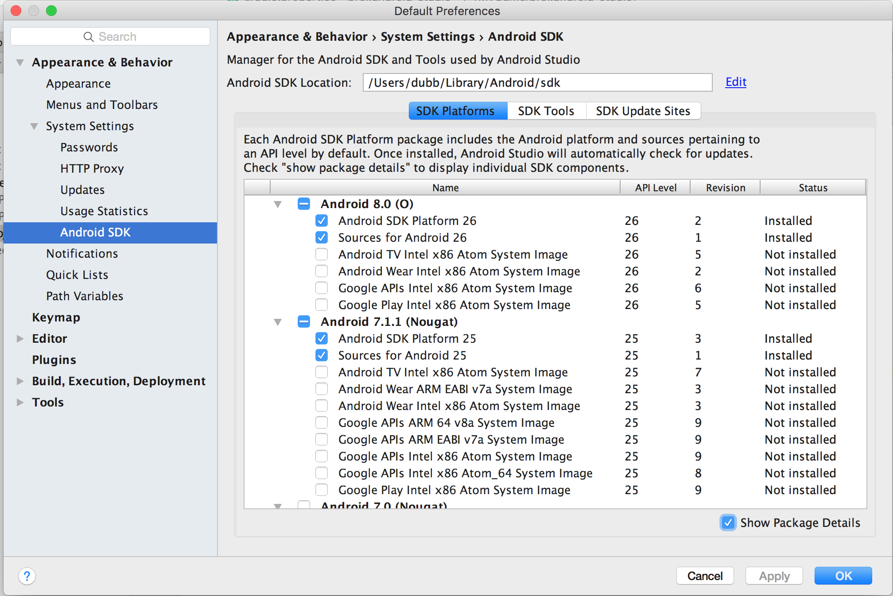The height and width of the screenshot is (596, 893).
Task: Open Path Variables settings
Action: click(x=85, y=296)
